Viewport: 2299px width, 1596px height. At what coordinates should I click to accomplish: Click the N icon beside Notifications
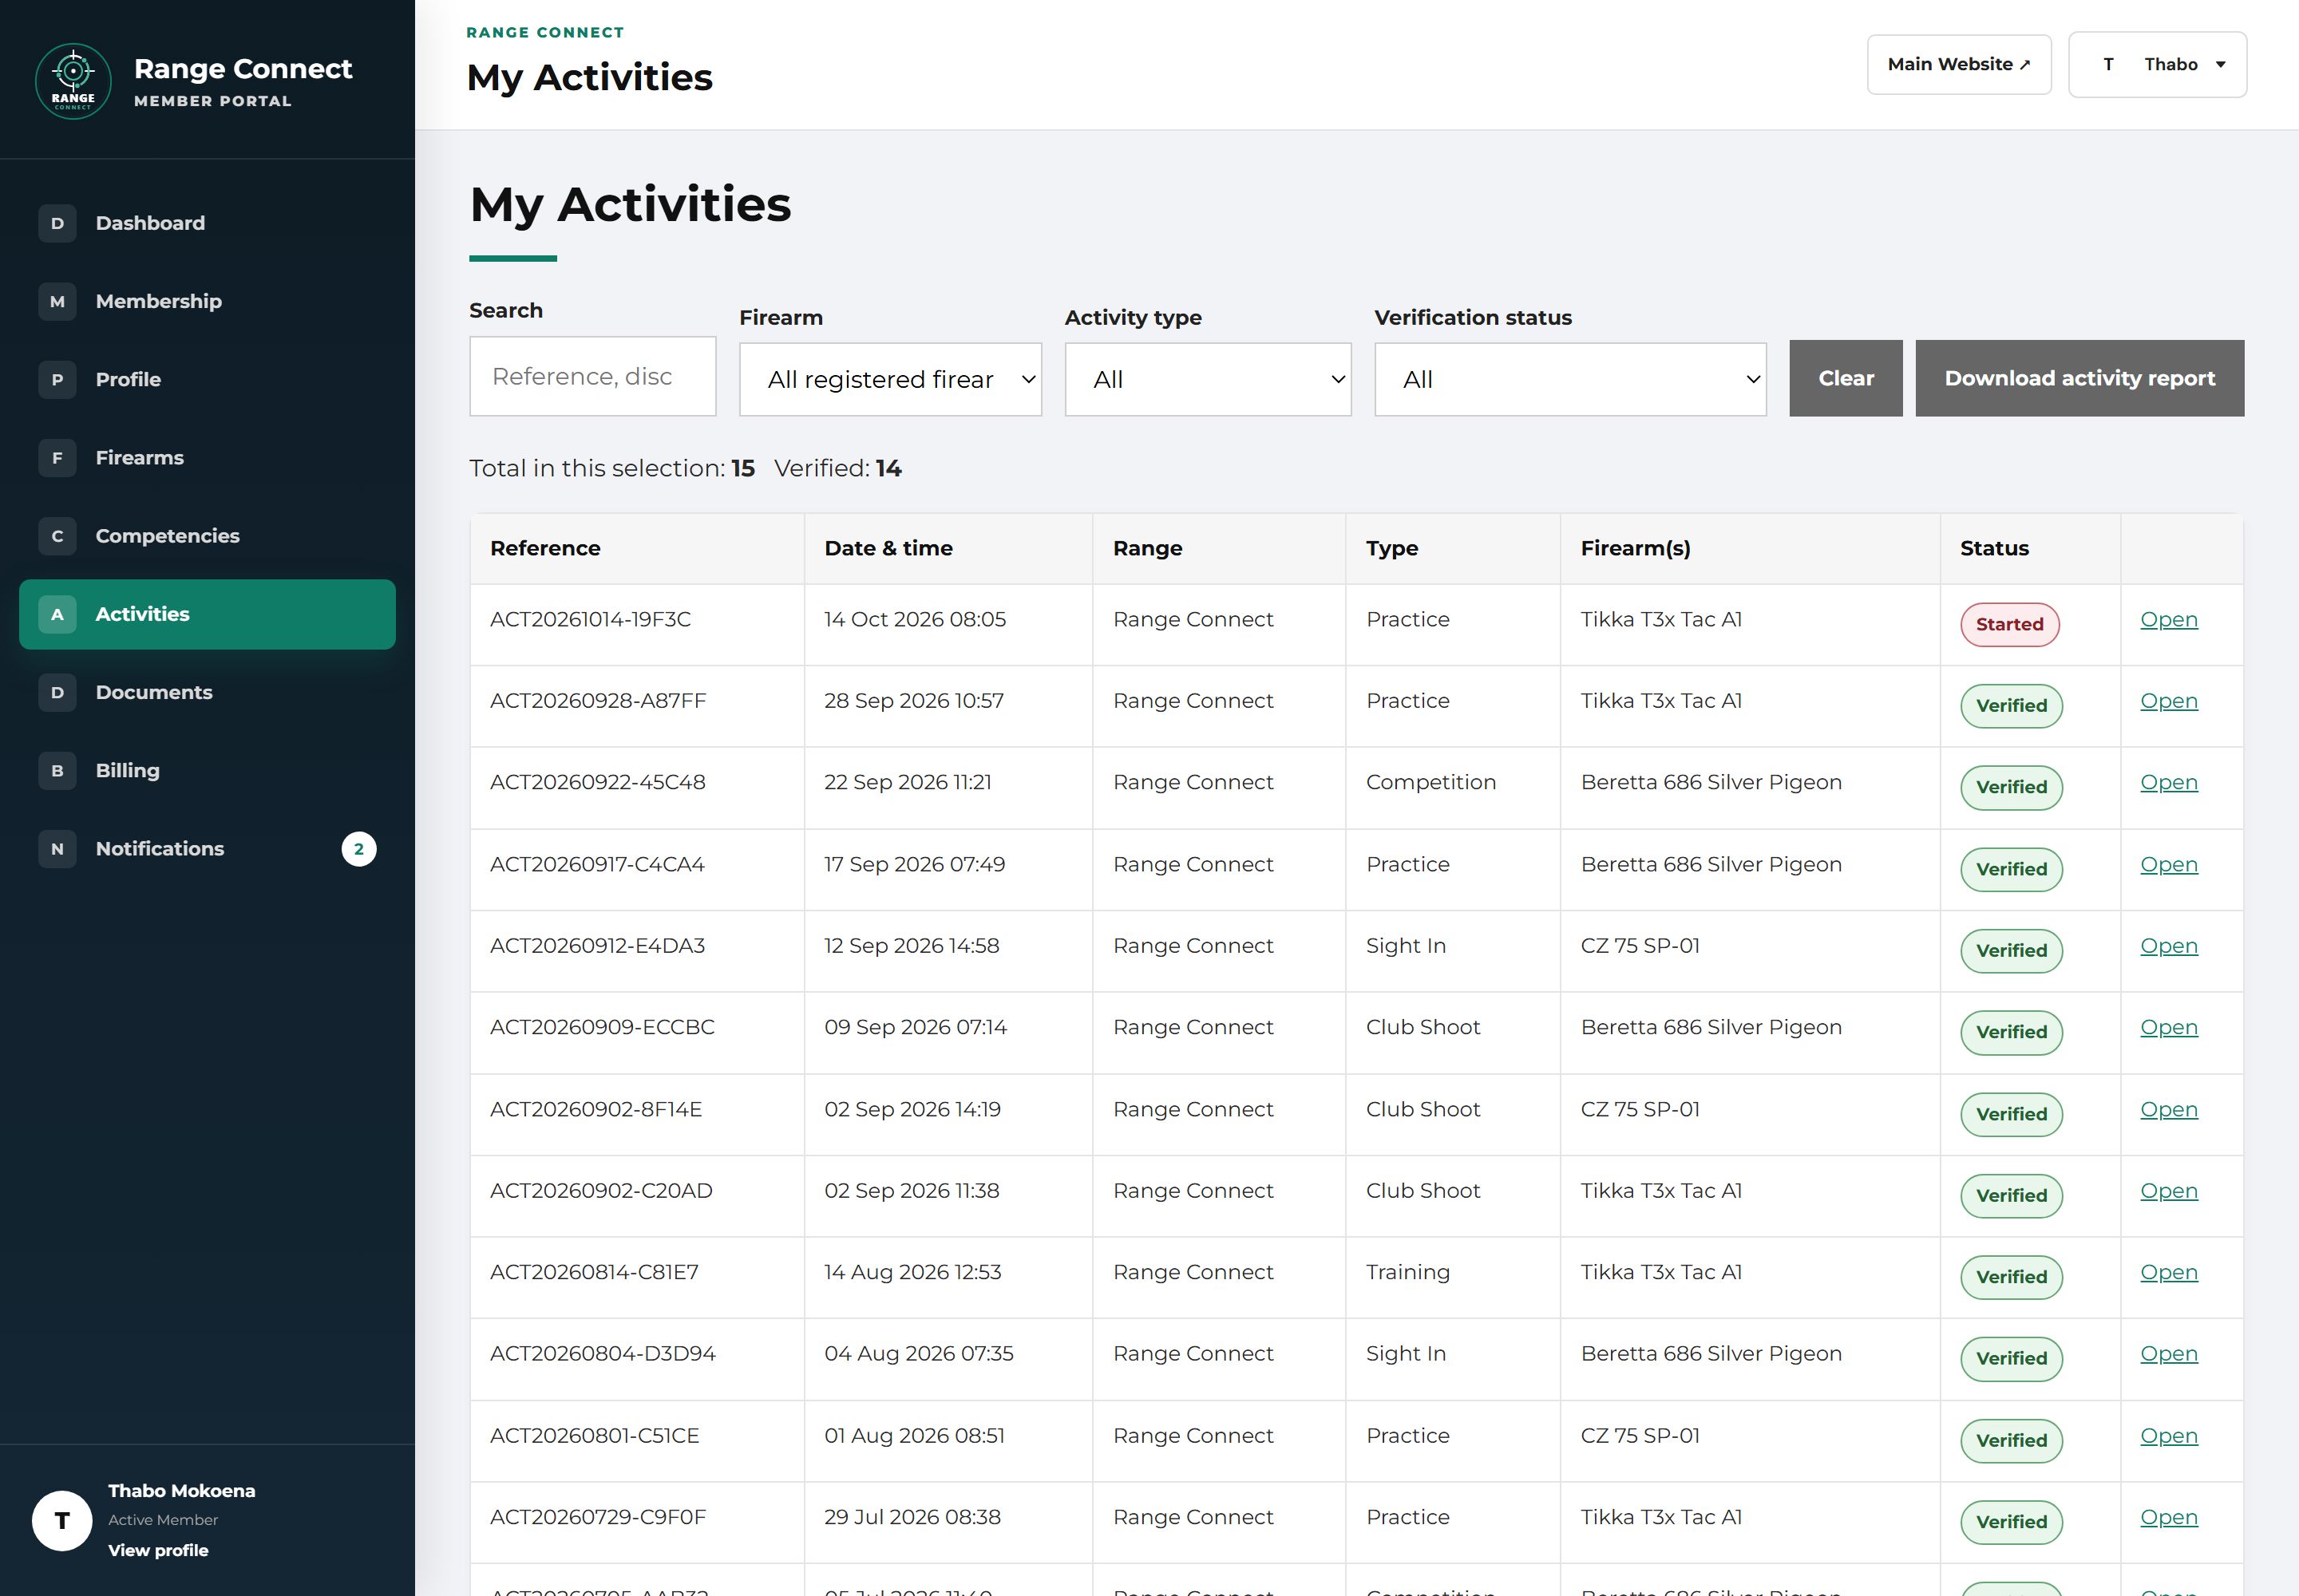[57, 848]
